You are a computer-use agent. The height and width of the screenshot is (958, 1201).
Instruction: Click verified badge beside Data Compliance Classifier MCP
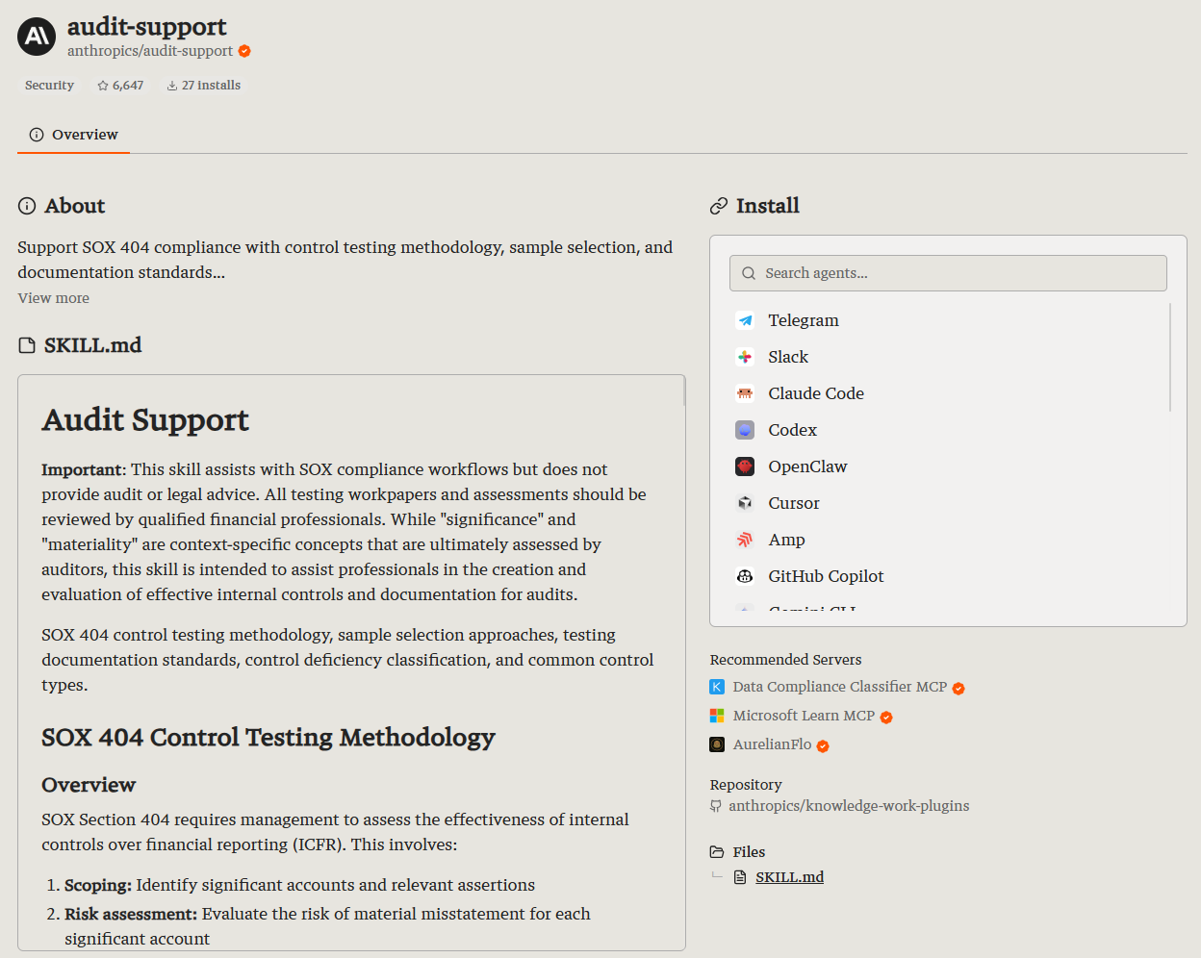pos(958,689)
